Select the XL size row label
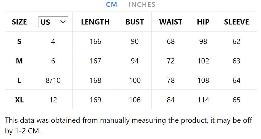This screenshot has height=139, width=261. pos(19,100)
